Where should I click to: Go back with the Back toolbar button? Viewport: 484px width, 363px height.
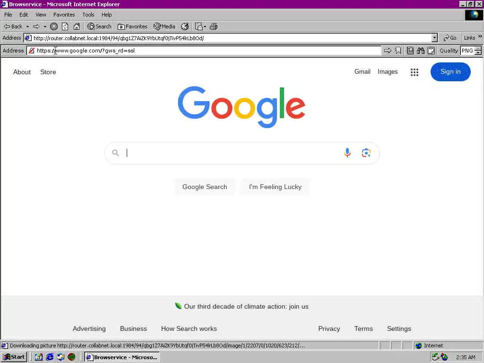click(14, 26)
